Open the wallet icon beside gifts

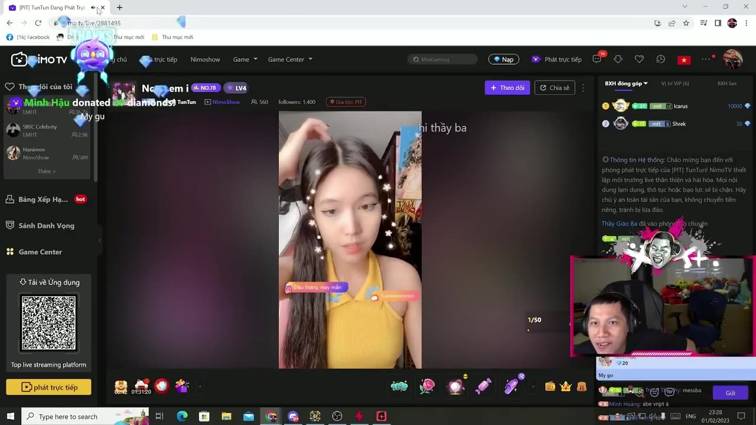pos(550,387)
